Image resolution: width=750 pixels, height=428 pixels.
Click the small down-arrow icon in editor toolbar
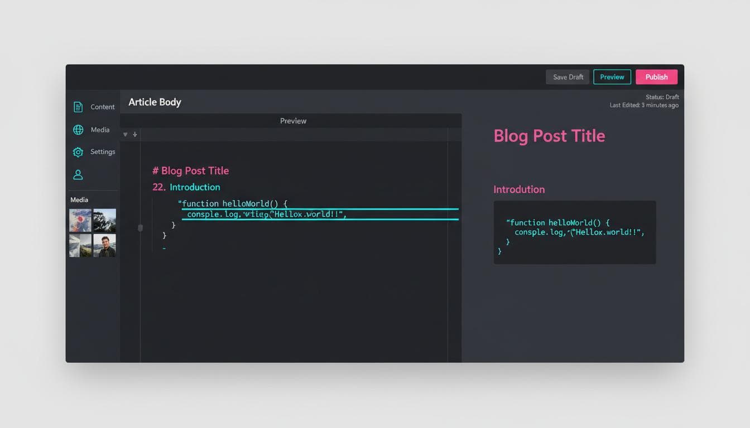click(135, 134)
